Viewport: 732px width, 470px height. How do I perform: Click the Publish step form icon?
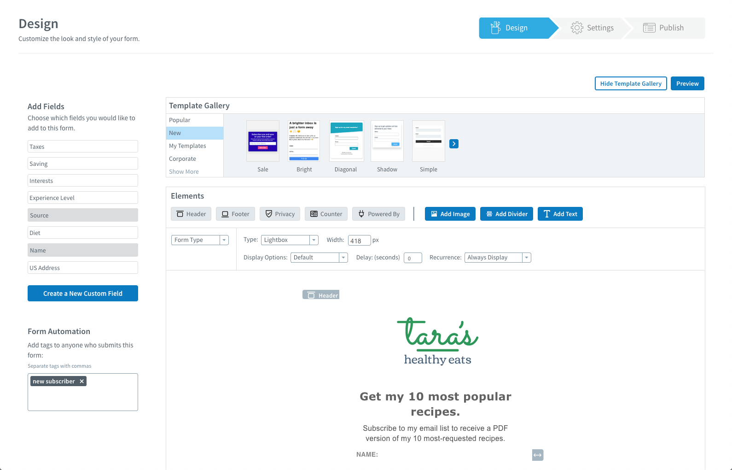pos(649,28)
